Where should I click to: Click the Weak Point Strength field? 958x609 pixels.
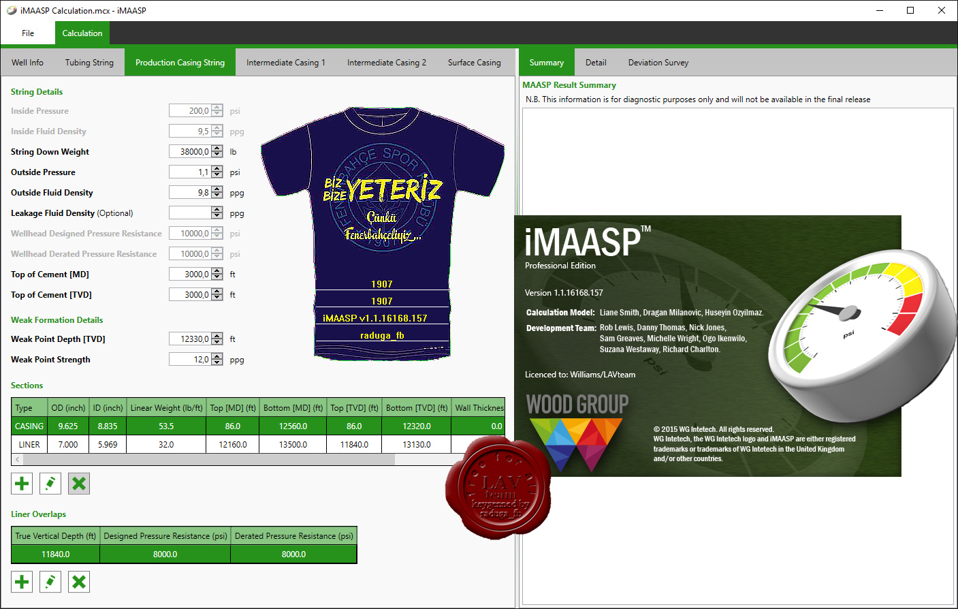click(x=190, y=360)
